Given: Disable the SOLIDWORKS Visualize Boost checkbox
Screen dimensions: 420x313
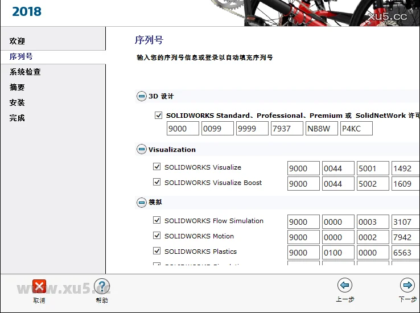Looking at the screenshot, I should [x=157, y=183].
